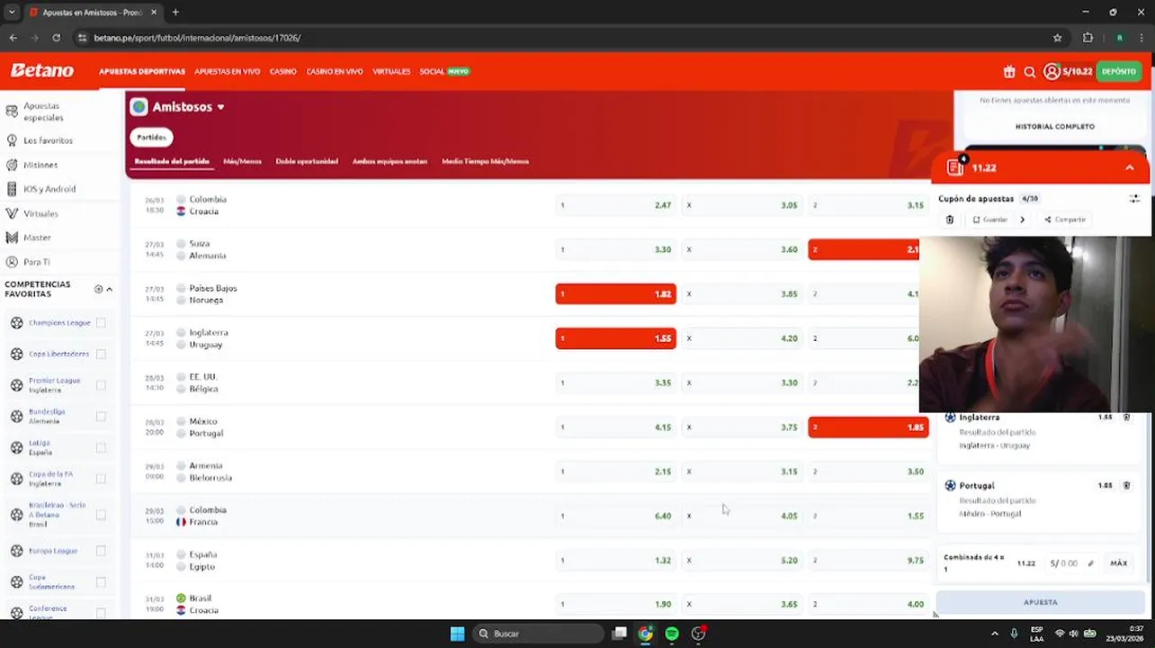The height and width of the screenshot is (648, 1155).
Task: Check the Europa League checkbox
Action: pos(101,551)
